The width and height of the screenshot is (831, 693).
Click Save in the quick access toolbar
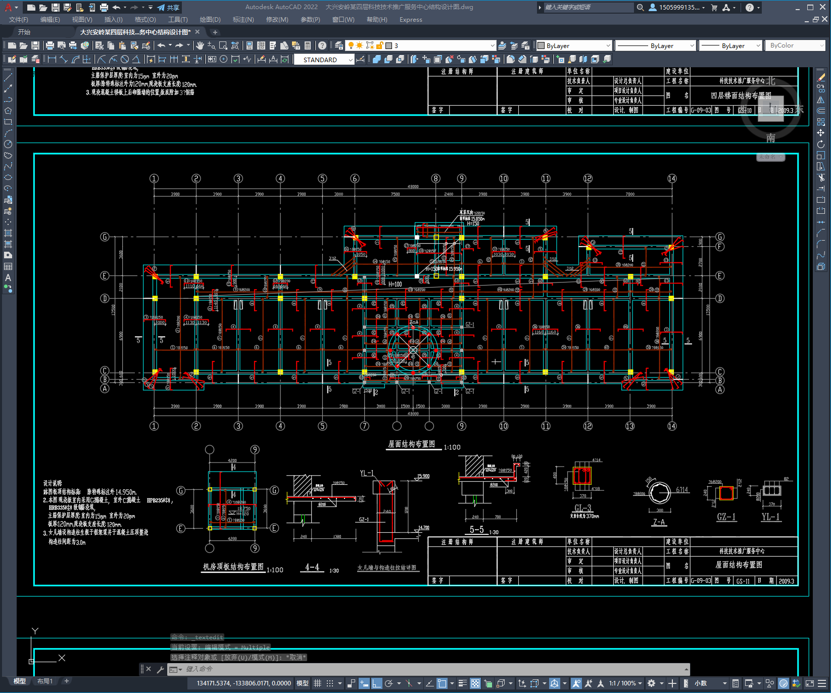[x=56, y=8]
